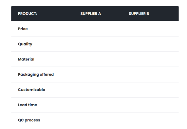Image resolution: width=187 pixels, height=129 pixels.
Task: Select the Customizable row label
Action: [x=31, y=90]
